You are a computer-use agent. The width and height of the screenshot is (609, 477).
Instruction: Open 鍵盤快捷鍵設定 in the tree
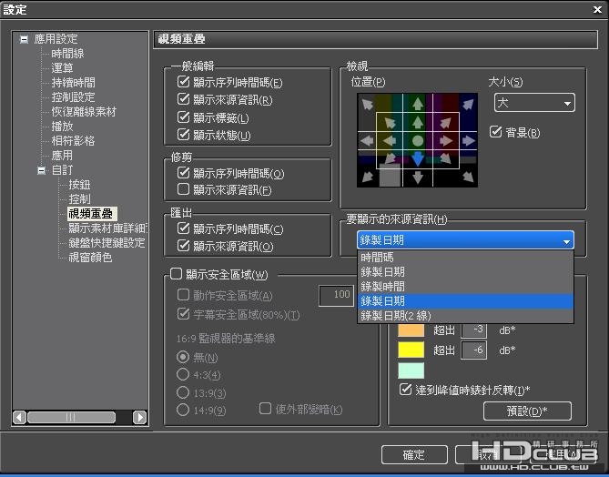[107, 243]
